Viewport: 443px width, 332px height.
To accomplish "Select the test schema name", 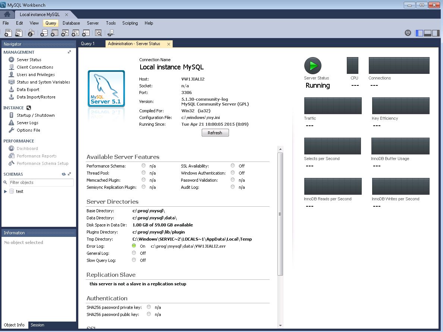I will tap(19, 191).
